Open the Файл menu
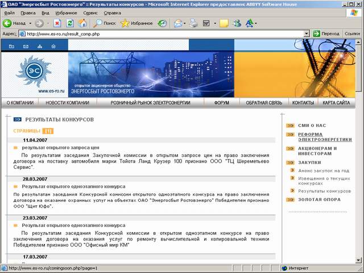This screenshot has height=273, width=364. point(9,13)
